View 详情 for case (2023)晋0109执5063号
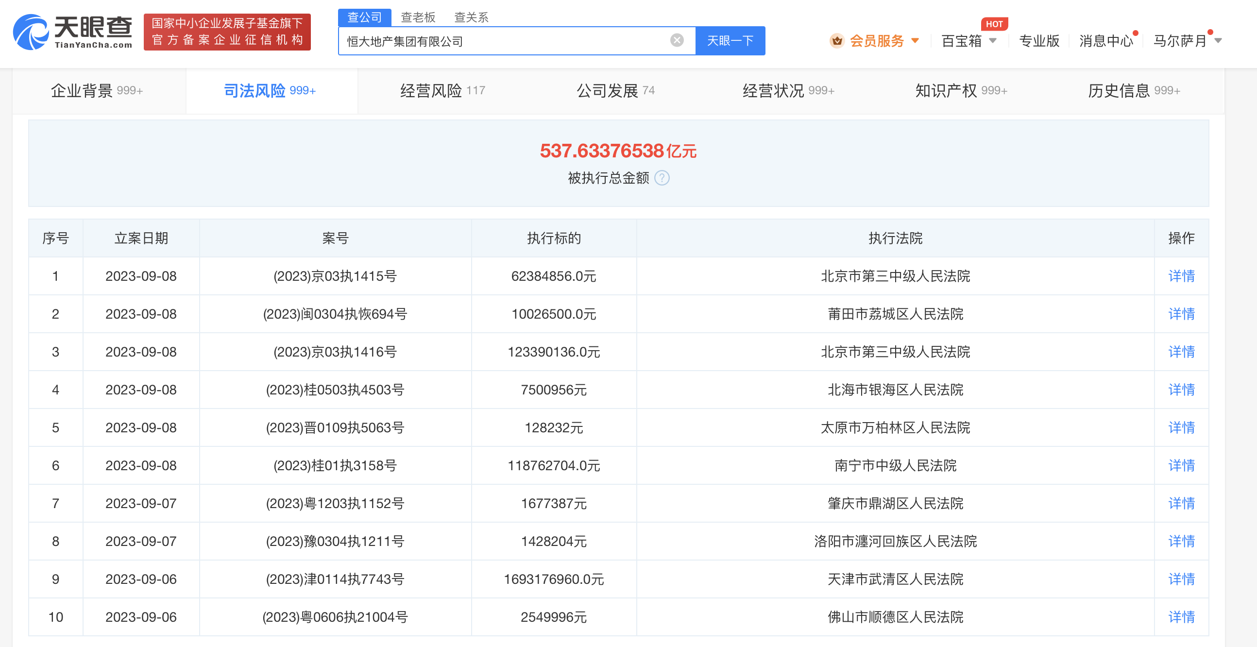 tap(1181, 427)
